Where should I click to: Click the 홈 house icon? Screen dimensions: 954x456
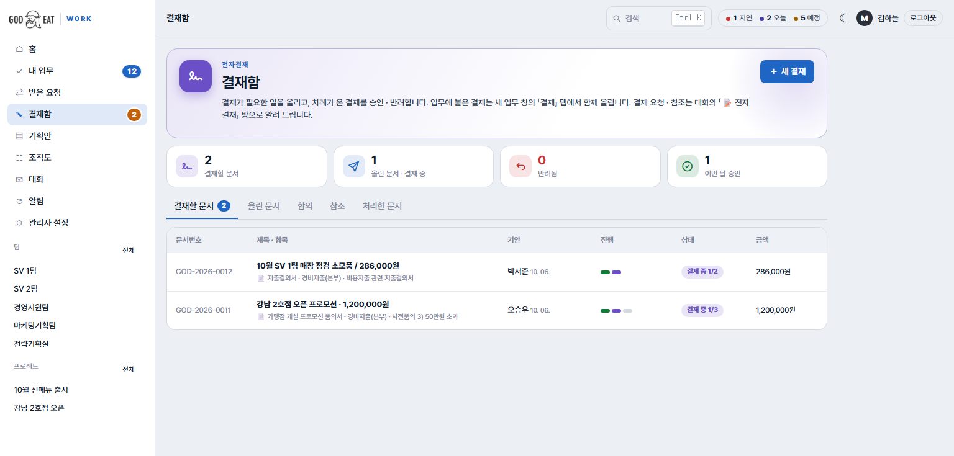19,49
